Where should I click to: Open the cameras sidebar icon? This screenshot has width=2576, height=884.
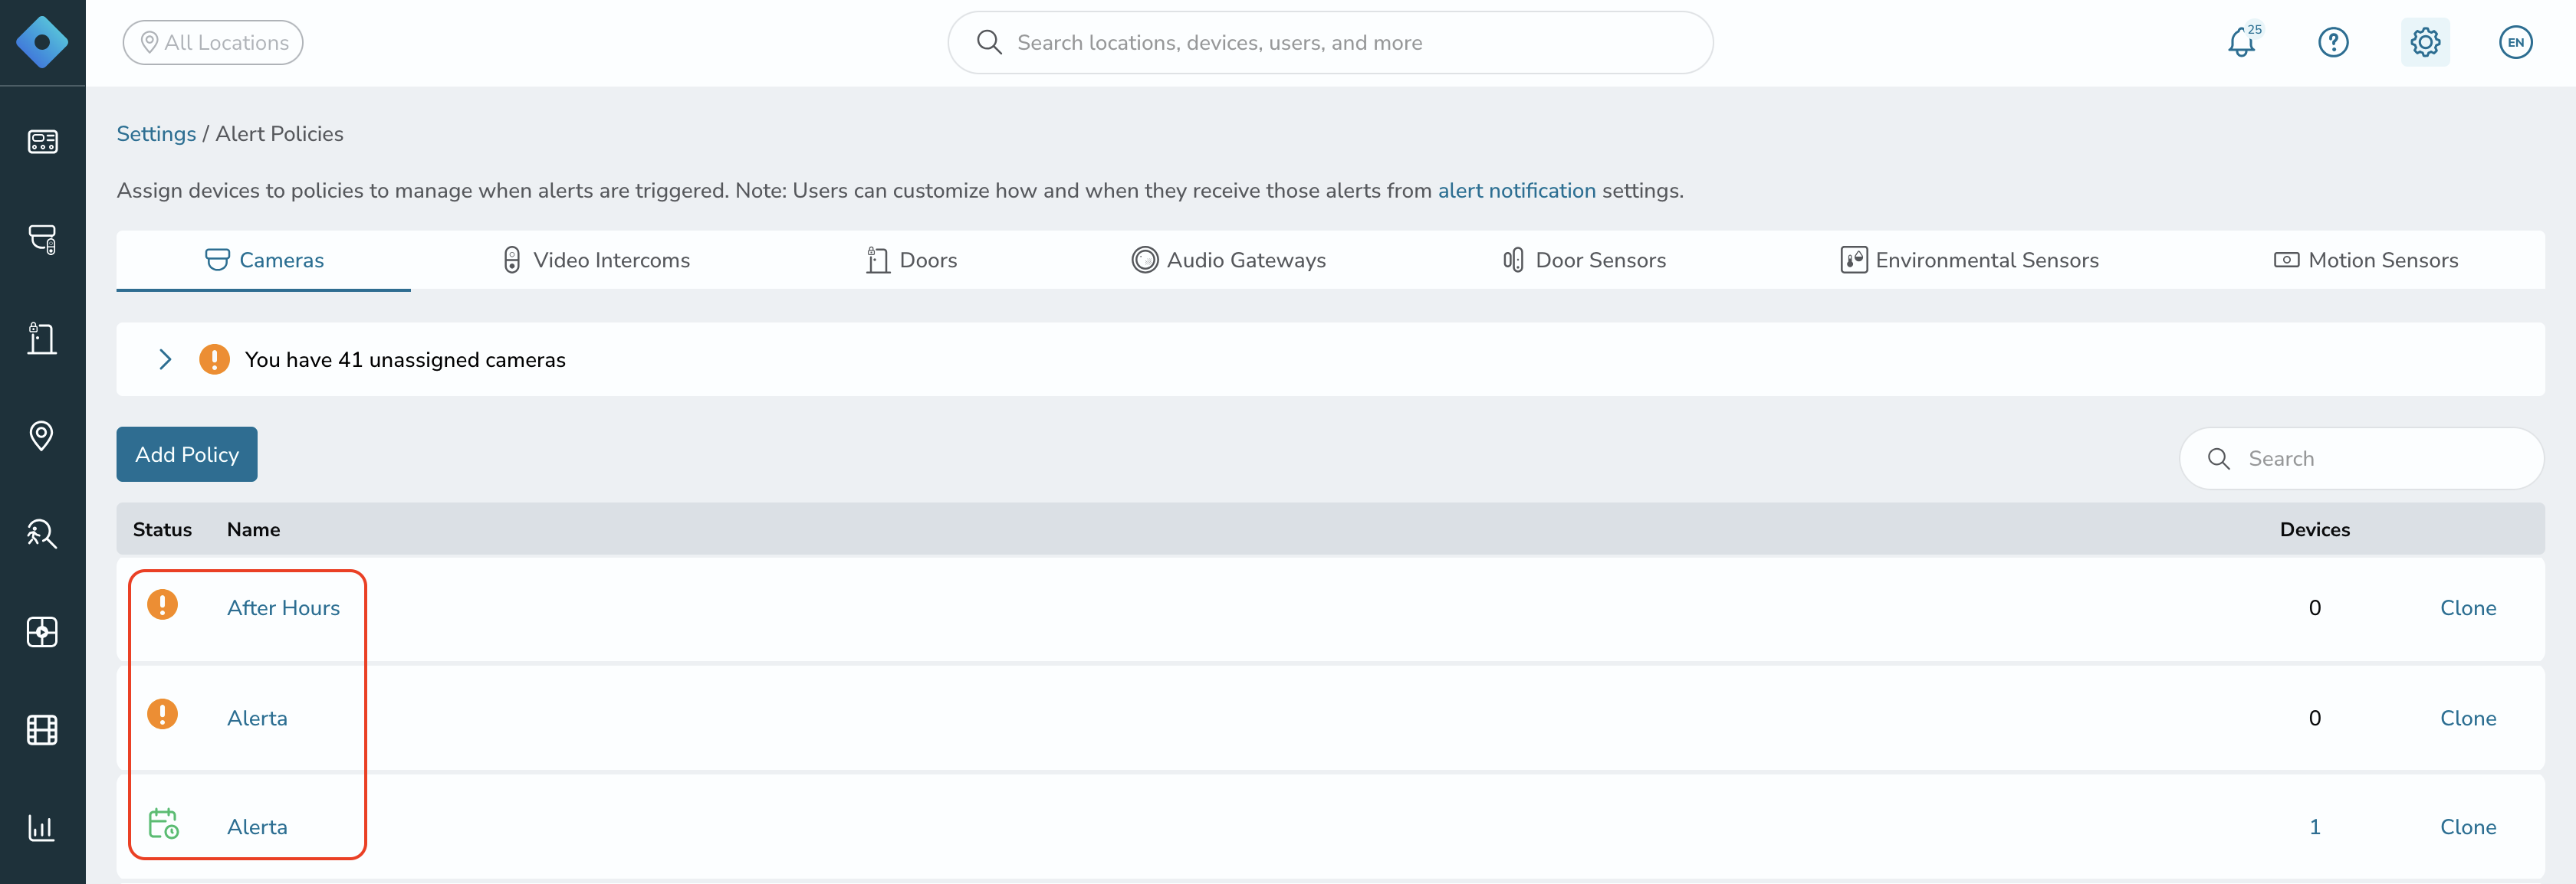coord(42,240)
